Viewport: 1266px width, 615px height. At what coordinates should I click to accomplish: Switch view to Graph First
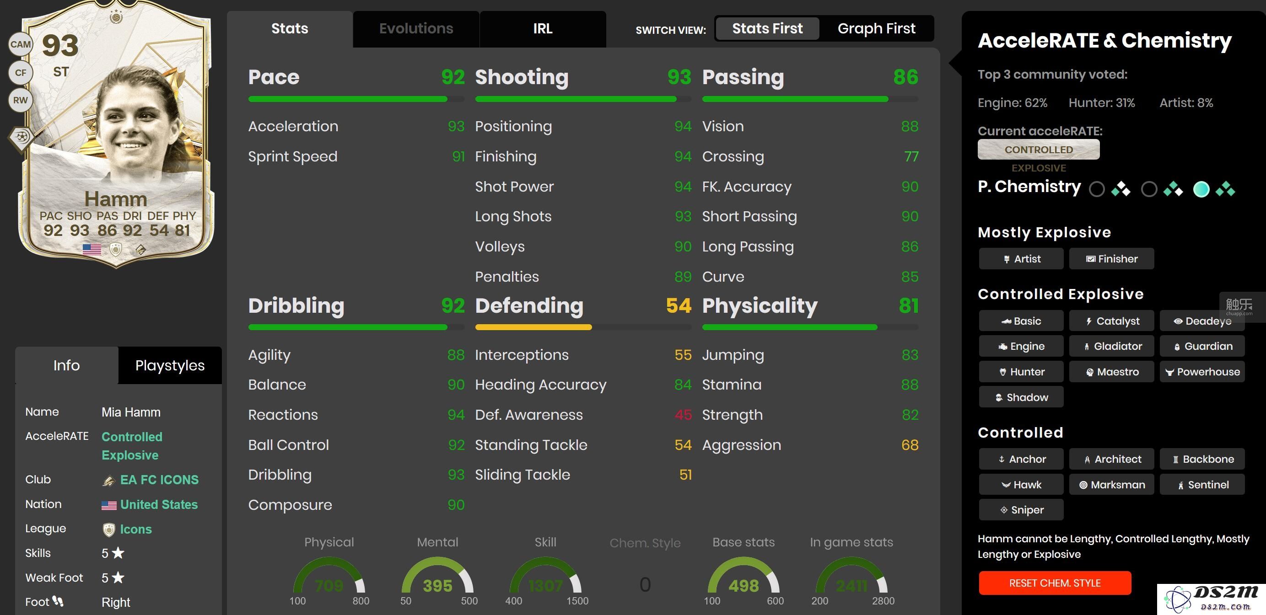pyautogui.click(x=876, y=28)
